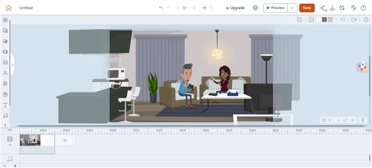This screenshot has width=372, height=168.
Task: Click the Preview button
Action: [x=275, y=8]
